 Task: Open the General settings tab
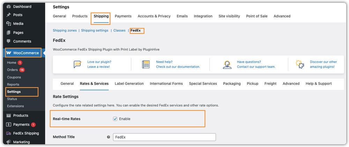point(59,16)
